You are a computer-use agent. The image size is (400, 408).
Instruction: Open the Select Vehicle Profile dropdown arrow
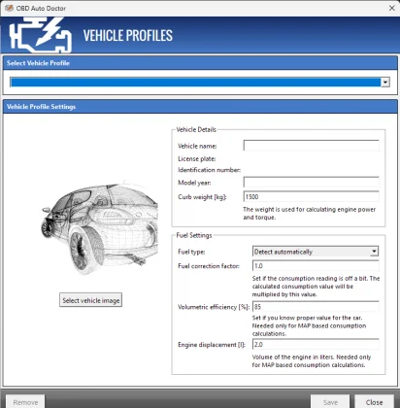coord(385,83)
